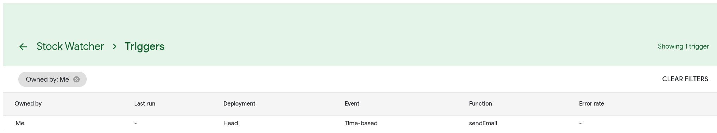717x133 pixels.
Task: Click the Event column header
Action: [352, 104]
